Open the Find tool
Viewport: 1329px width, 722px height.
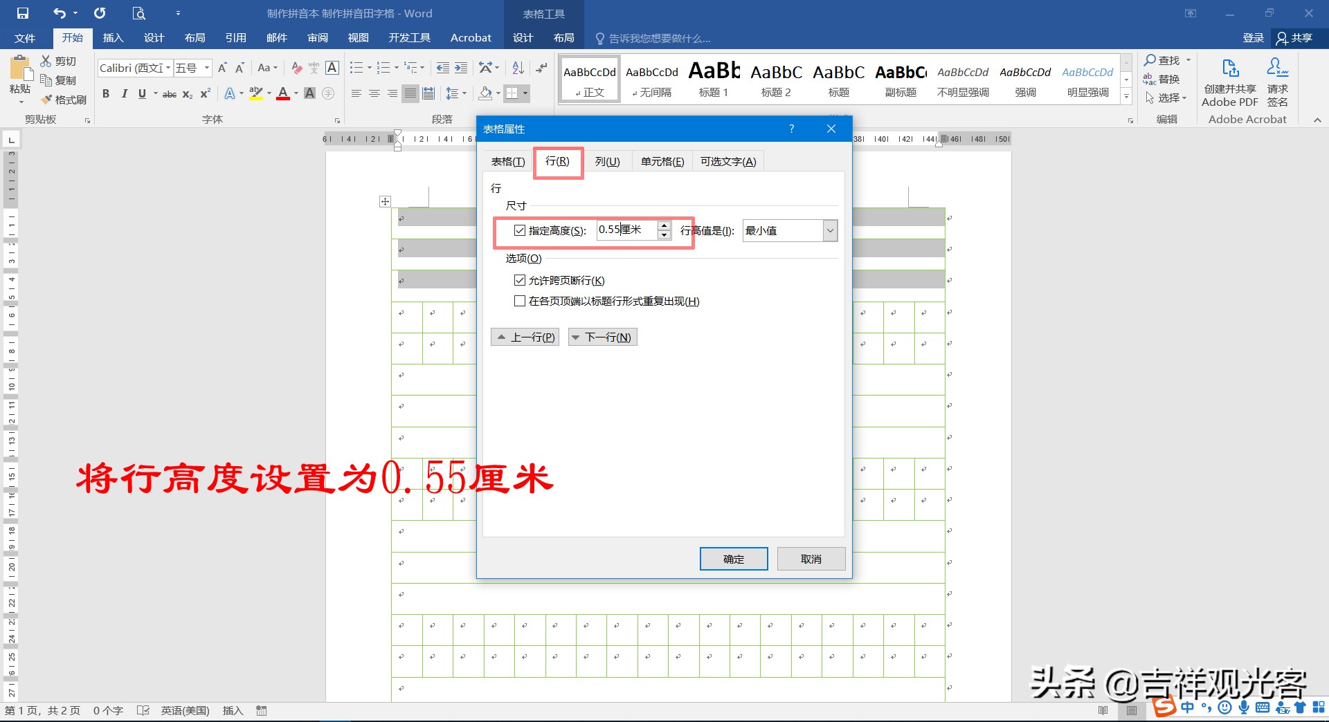click(1163, 60)
